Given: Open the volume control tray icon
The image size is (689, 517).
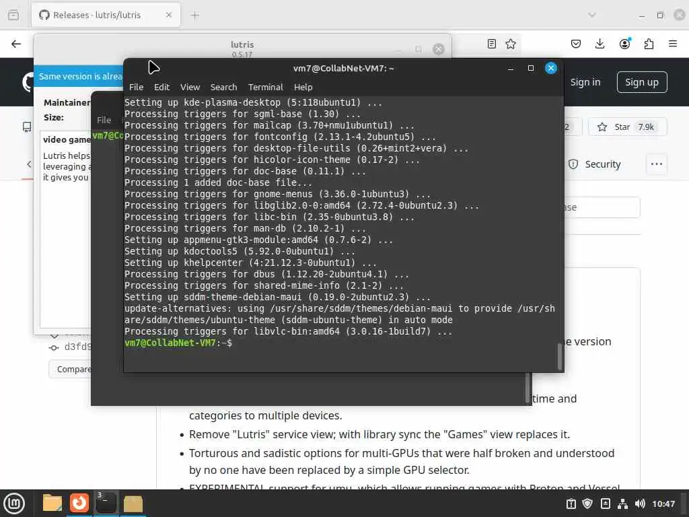Looking at the screenshot, I should (x=640, y=504).
